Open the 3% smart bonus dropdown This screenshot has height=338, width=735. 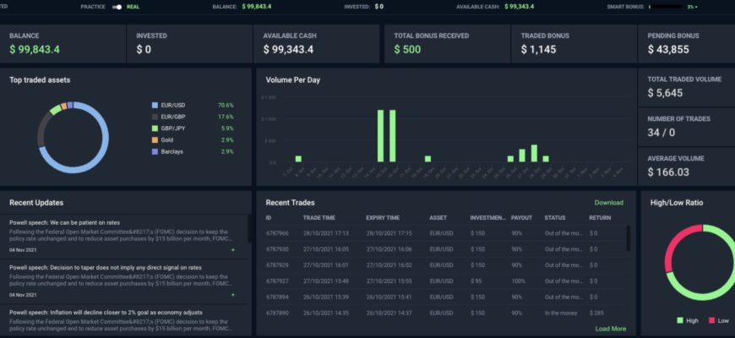point(693,7)
